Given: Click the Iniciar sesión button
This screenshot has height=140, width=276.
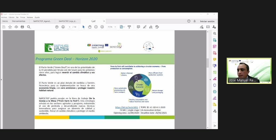Looking at the screenshot, I should click(x=207, y=21).
